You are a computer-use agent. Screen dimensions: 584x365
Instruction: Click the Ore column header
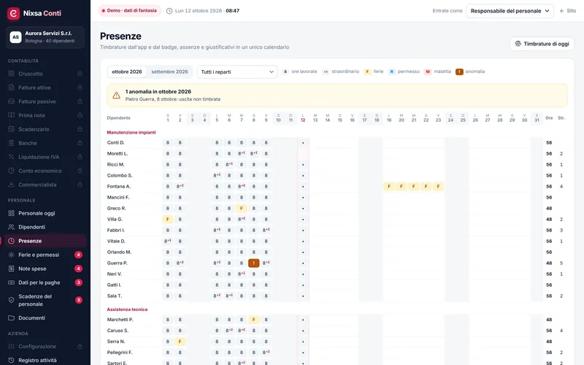coord(549,118)
